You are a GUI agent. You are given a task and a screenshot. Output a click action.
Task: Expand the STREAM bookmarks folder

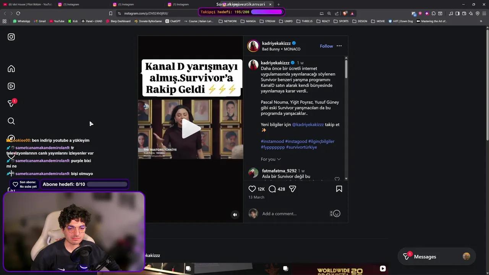point(267,21)
